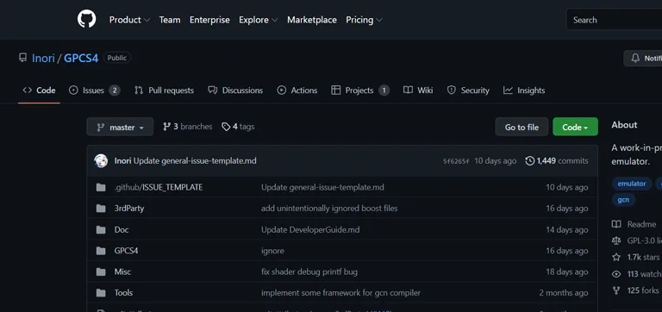Click the folder icon for .github/ISSUE_TEMPLATE
This screenshot has height=312, width=662.
101,187
